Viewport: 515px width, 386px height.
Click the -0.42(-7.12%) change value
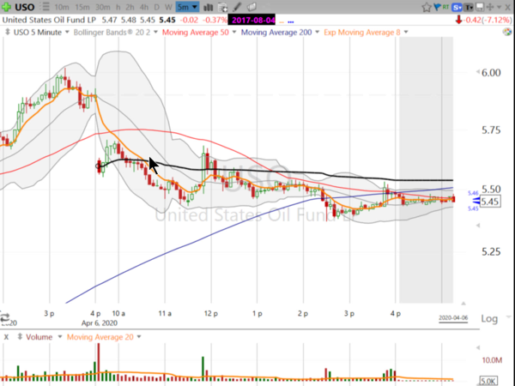click(x=487, y=20)
